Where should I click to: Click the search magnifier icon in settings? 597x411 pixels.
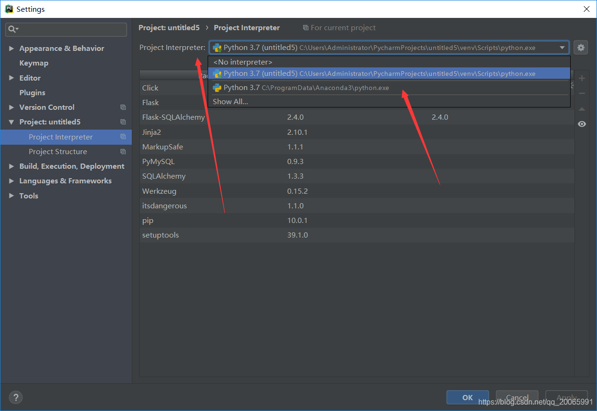[13, 29]
